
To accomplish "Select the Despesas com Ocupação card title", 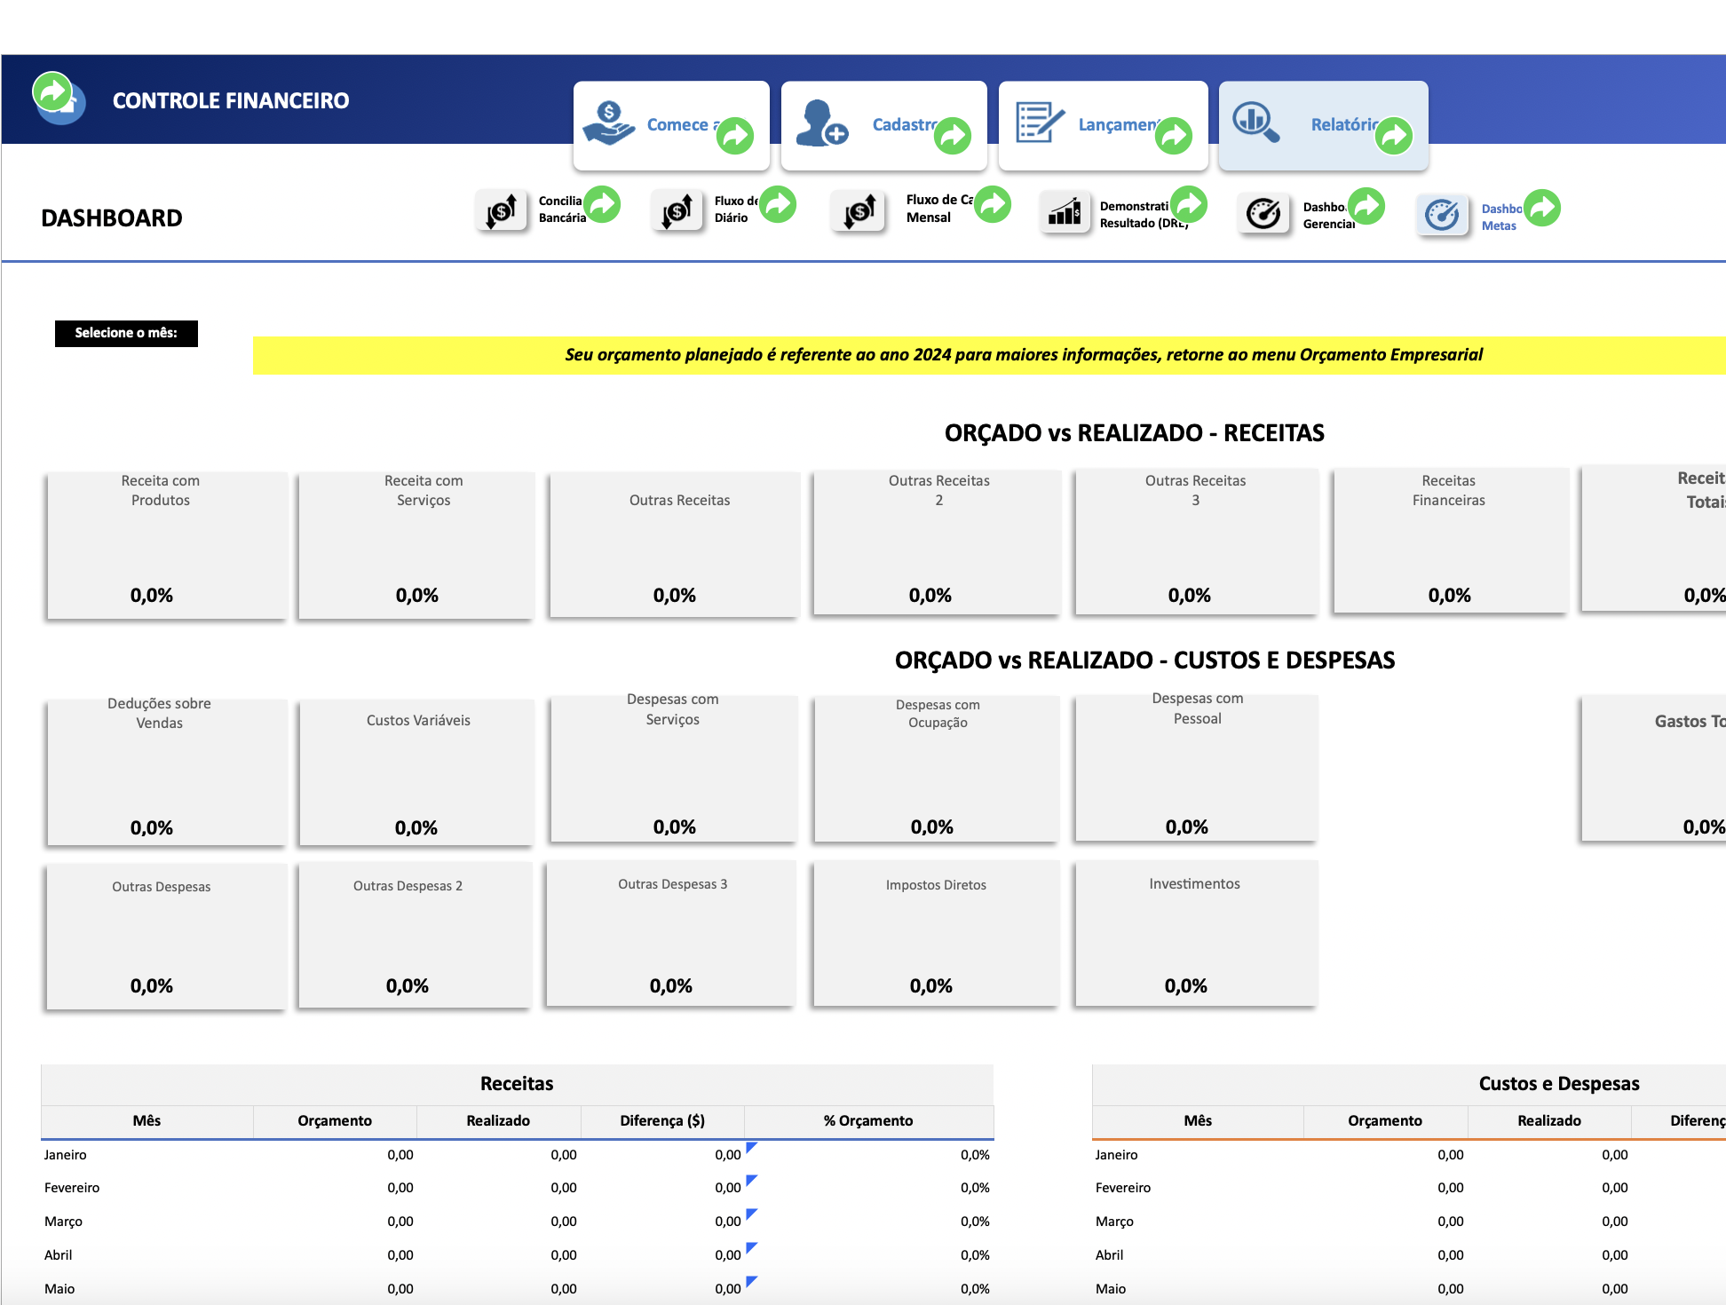I will (x=938, y=713).
